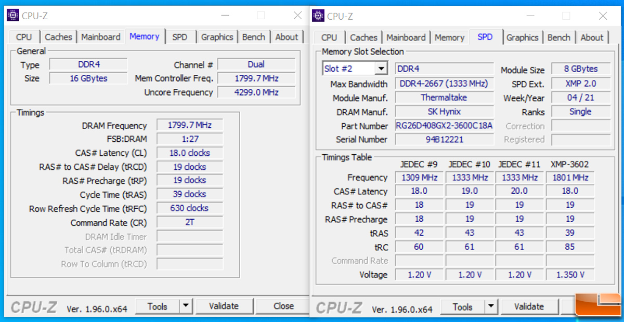This screenshot has height=322, width=624.
Task: Click the tRFC 630 clocks value
Action: pos(190,208)
